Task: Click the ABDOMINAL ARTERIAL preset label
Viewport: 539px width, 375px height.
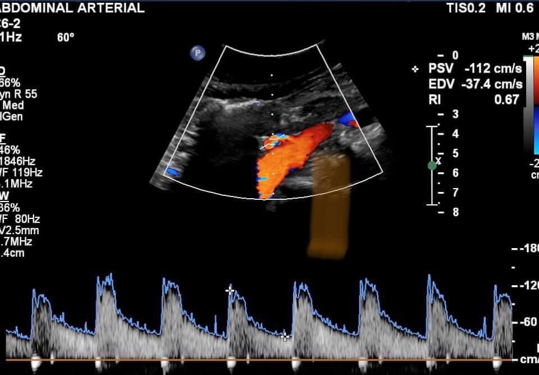Action: [x=72, y=7]
